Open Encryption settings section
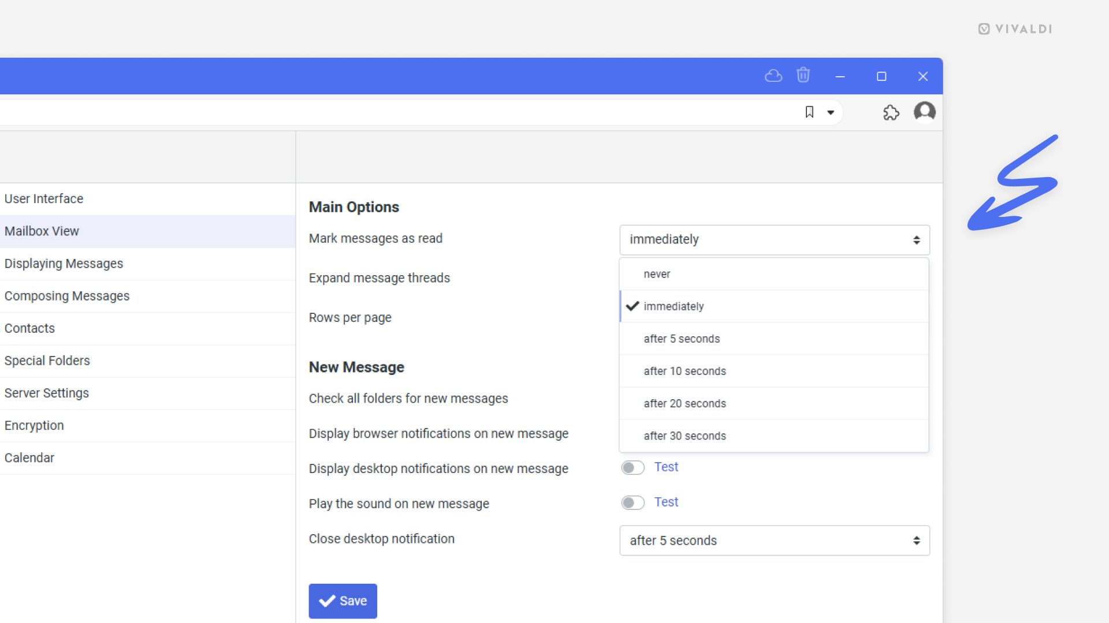 147,425
